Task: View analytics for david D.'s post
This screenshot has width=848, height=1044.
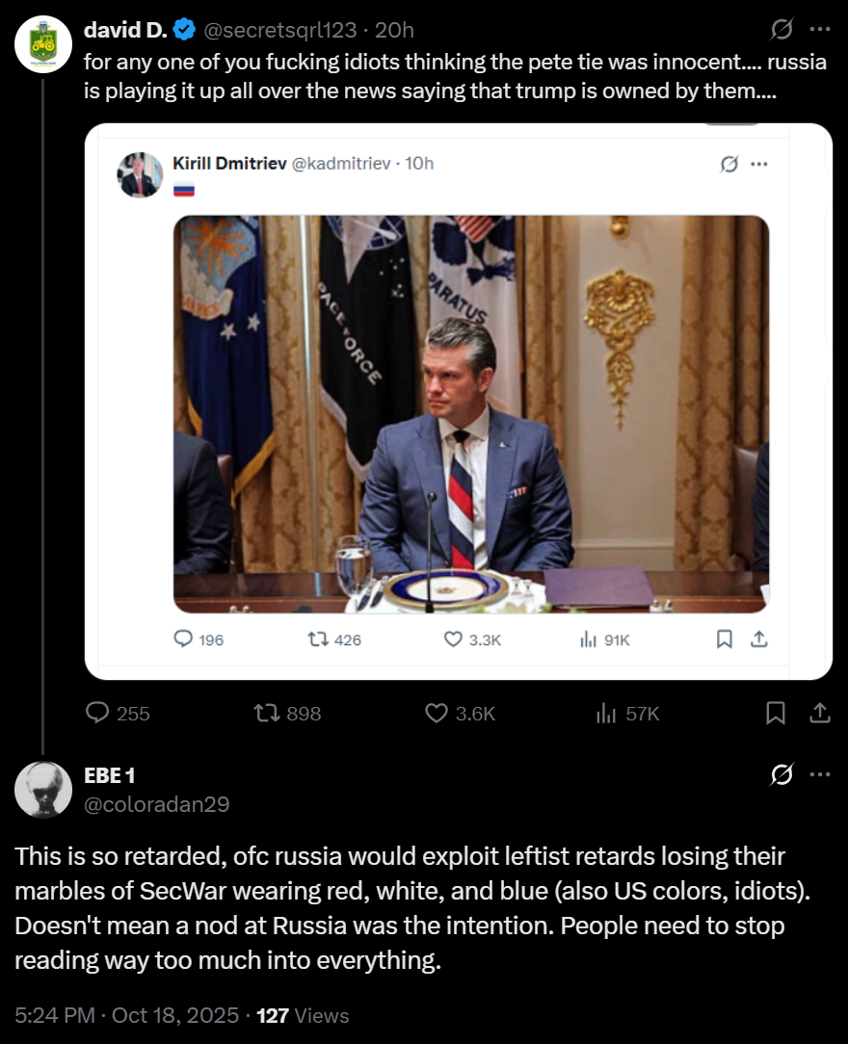Action: pyautogui.click(x=606, y=713)
